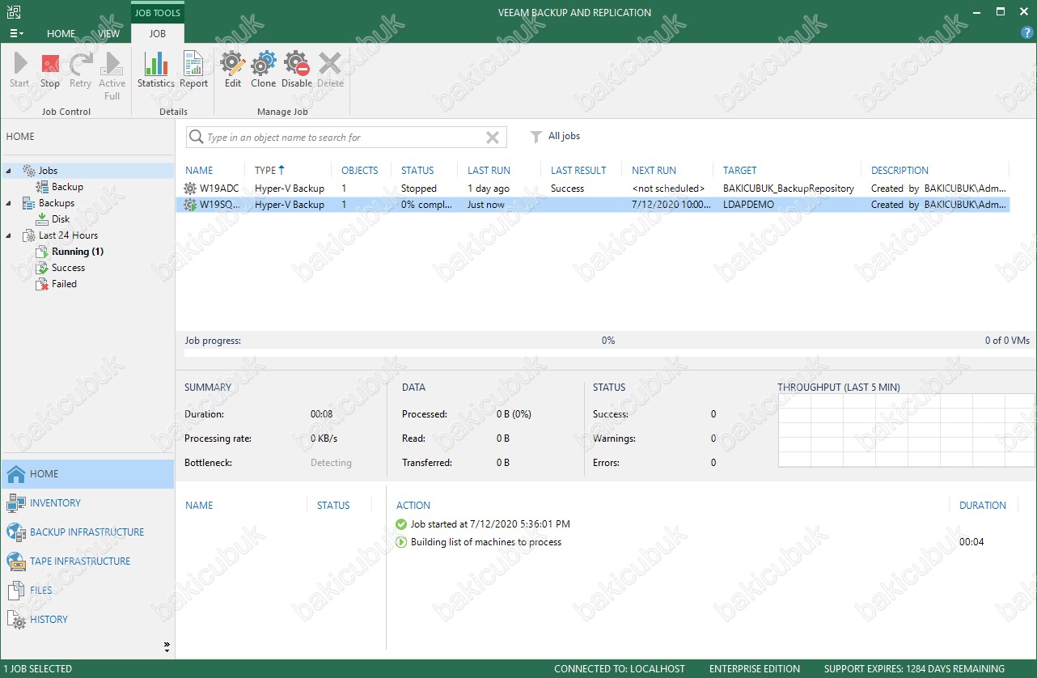The width and height of the screenshot is (1037, 678).
Task: Open the INVENTORY view
Action: pyautogui.click(x=55, y=503)
